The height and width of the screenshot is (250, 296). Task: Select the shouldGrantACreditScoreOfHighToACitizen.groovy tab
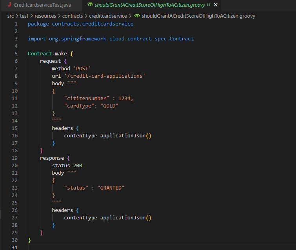[150, 5]
